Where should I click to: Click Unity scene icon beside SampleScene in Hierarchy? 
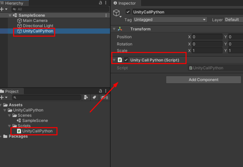pos(15,15)
